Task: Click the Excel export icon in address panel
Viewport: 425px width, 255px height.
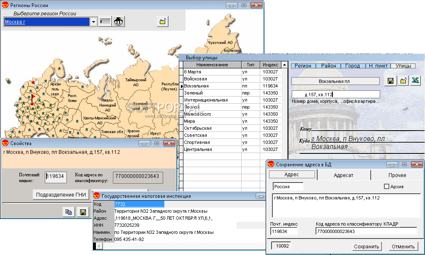Action: click(x=415, y=81)
